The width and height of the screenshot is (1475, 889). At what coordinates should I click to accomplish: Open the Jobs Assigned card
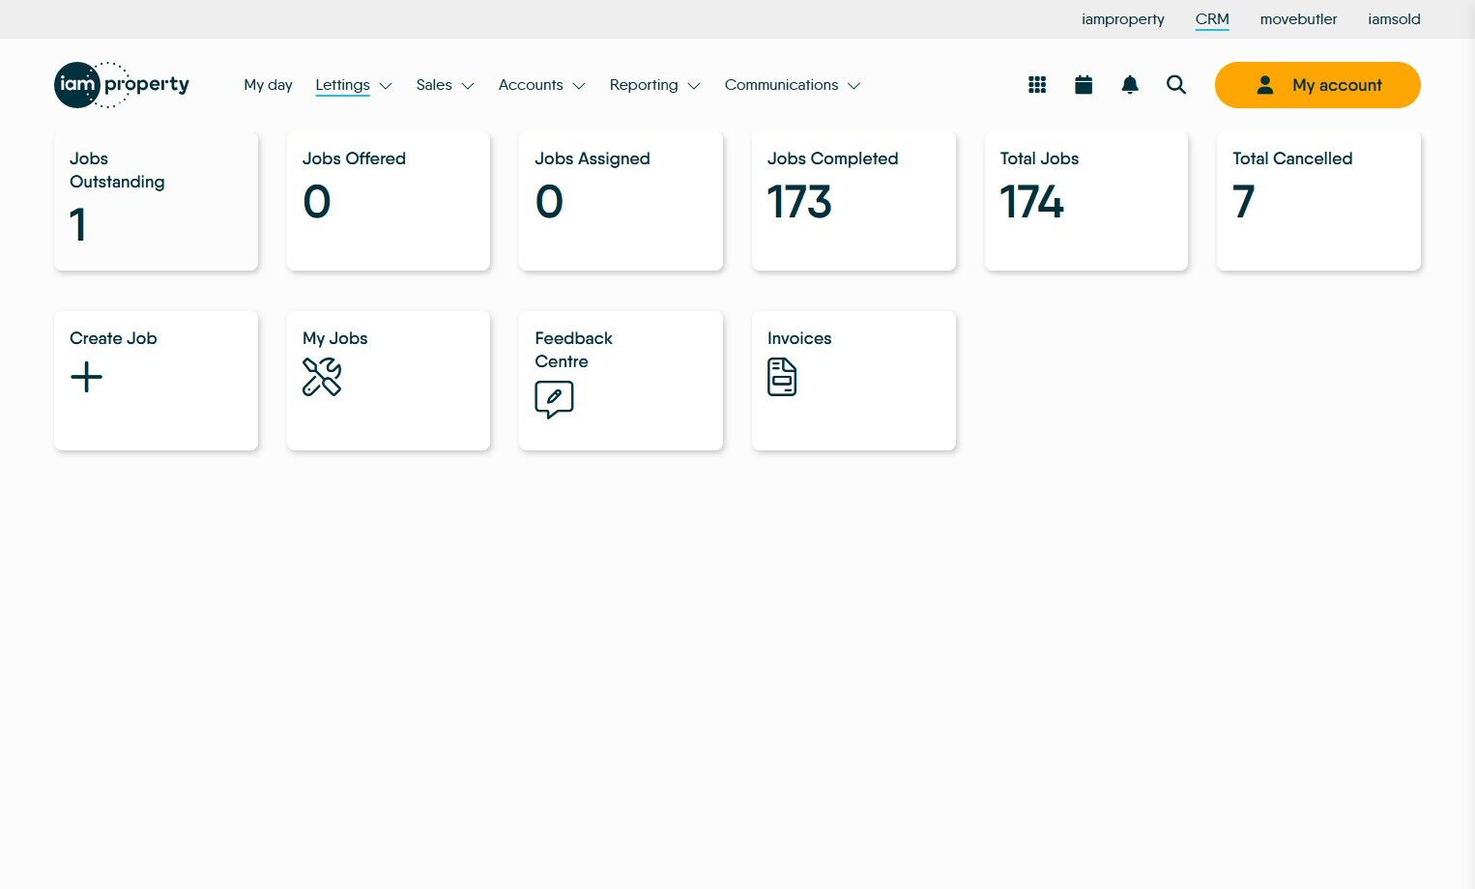(621, 201)
